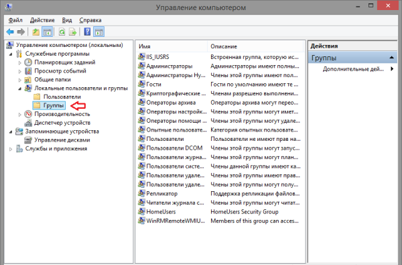Expand the Производительность node
The image size is (402, 265).
click(19, 115)
